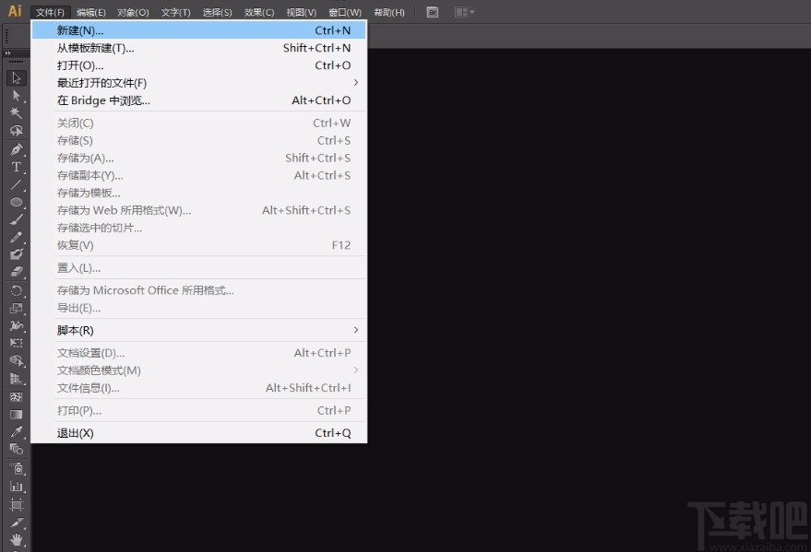Click 存储副本(Y)... menu entry
Viewport: 811px width, 552px height.
(198, 176)
